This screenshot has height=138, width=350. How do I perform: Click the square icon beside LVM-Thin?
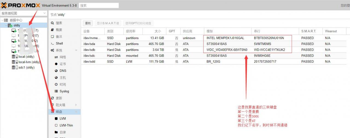click(56, 125)
